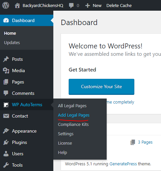Click the pages icon beside 3 Pages
This screenshot has height=171, width=161.
point(133,142)
